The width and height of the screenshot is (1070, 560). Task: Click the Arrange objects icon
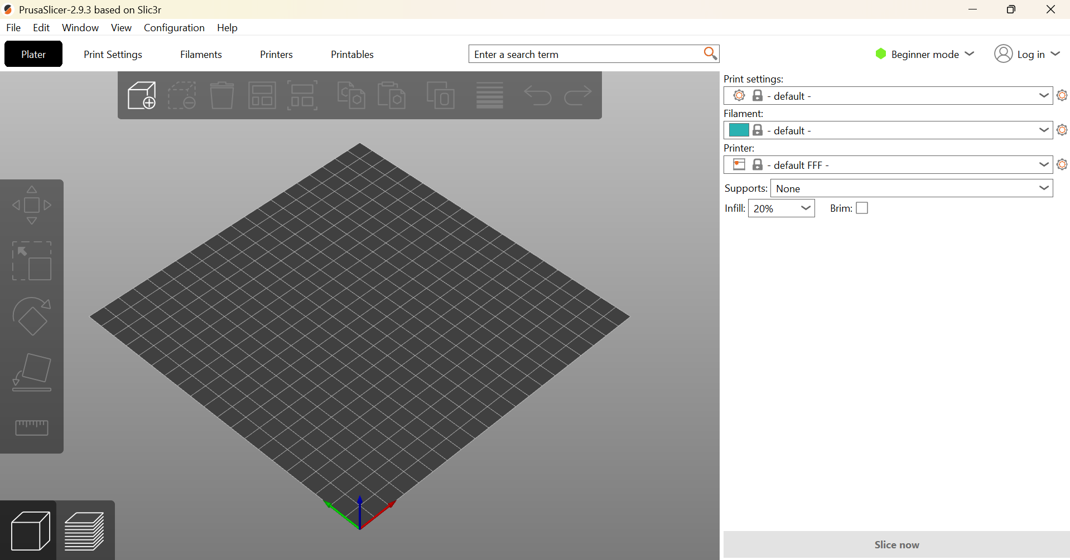pyautogui.click(x=262, y=95)
